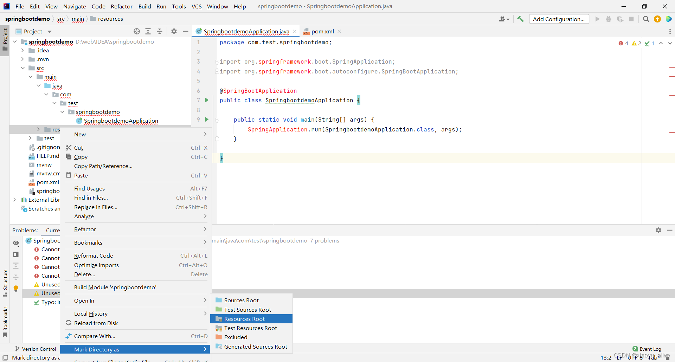
Task: Collapse the java folder
Action: pos(39,86)
